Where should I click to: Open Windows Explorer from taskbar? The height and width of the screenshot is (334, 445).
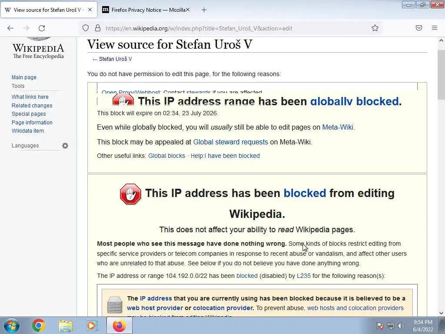click(x=66, y=326)
